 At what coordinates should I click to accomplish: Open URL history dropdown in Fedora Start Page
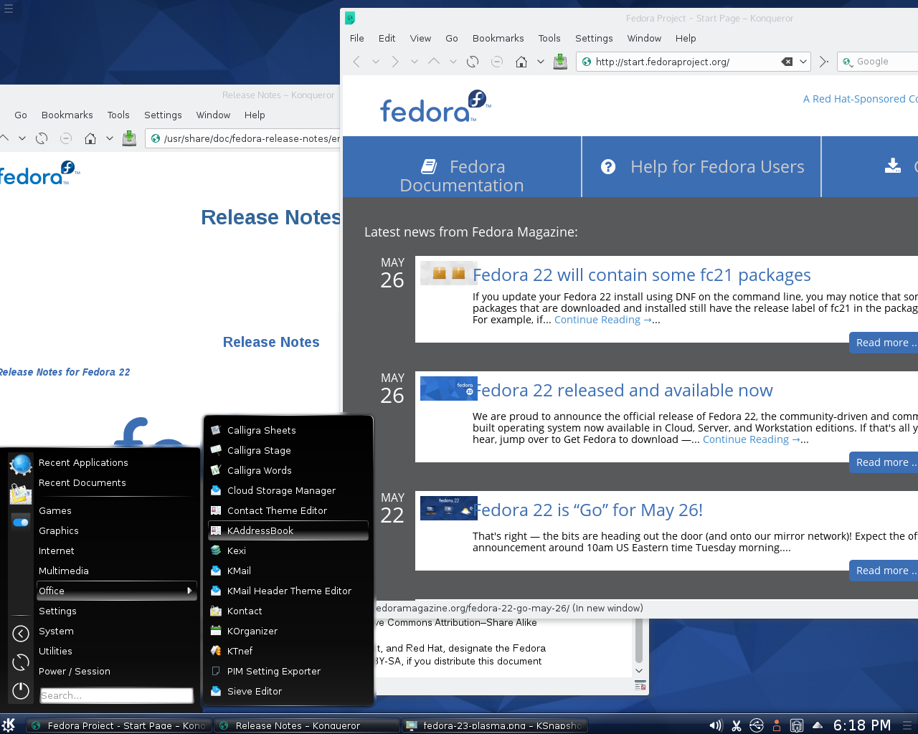tap(803, 62)
